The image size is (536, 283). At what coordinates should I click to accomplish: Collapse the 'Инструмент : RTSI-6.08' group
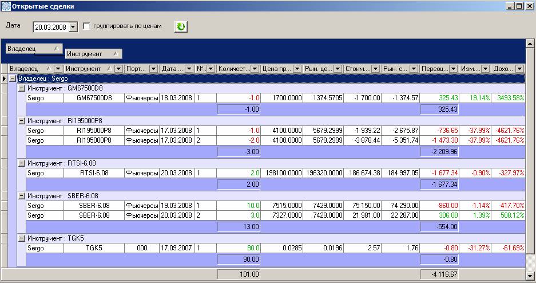pyautogui.click(x=22, y=163)
